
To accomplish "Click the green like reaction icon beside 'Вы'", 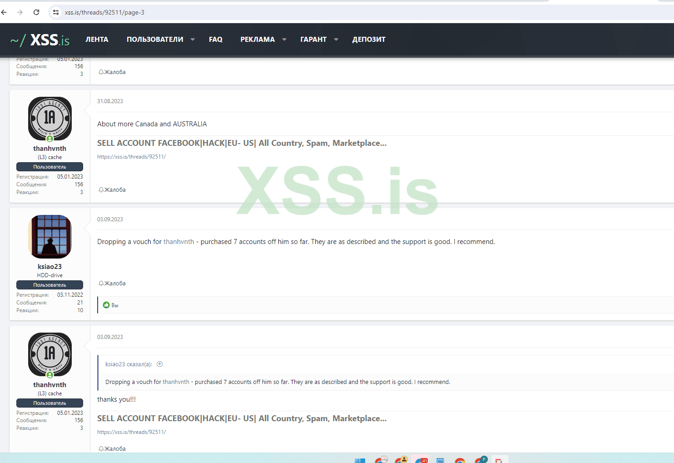I will [106, 305].
